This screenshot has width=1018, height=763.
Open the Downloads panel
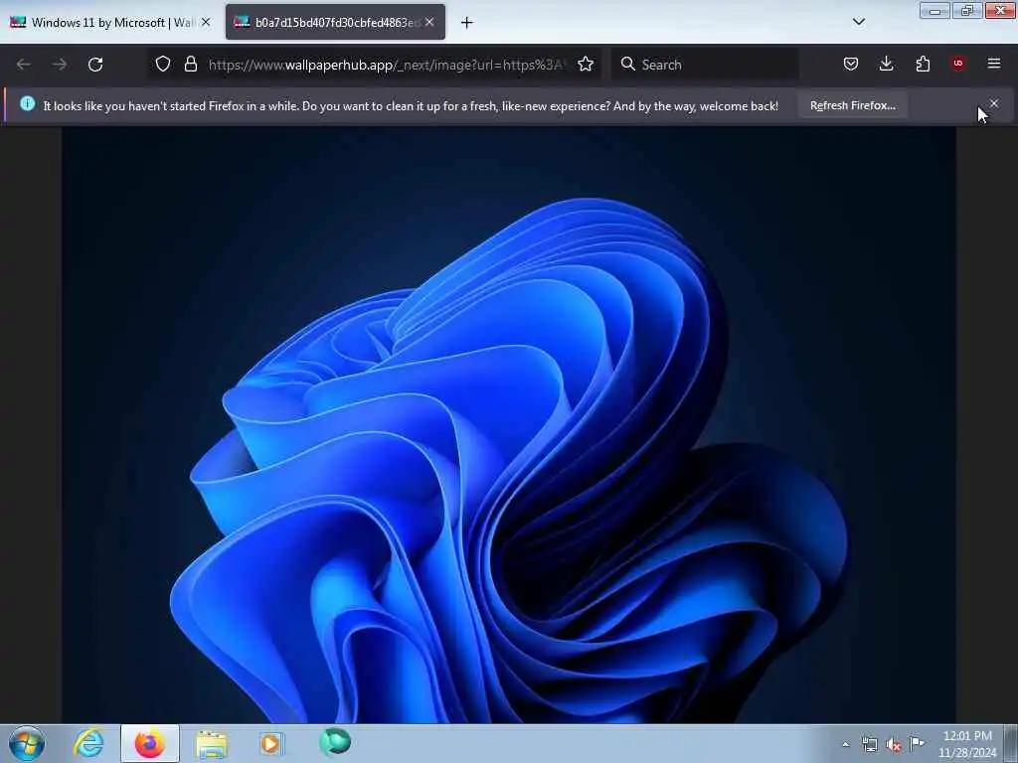[886, 64]
